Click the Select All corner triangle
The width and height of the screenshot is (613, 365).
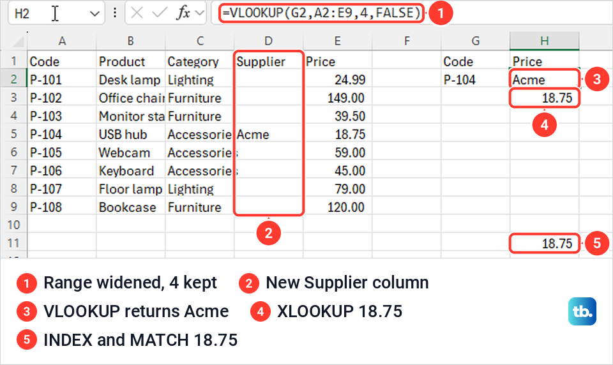point(18,41)
